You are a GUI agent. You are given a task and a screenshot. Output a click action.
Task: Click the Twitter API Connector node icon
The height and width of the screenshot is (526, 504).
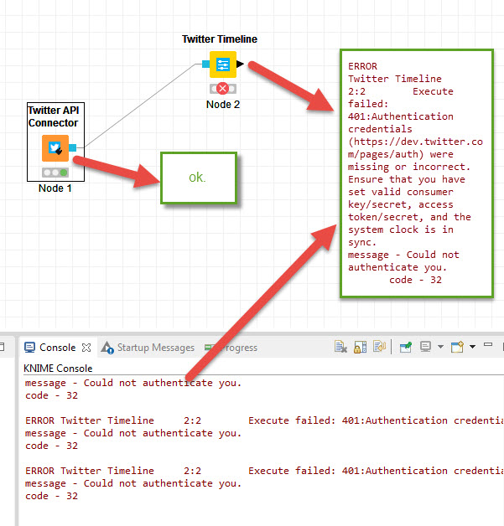pyautogui.click(x=55, y=148)
